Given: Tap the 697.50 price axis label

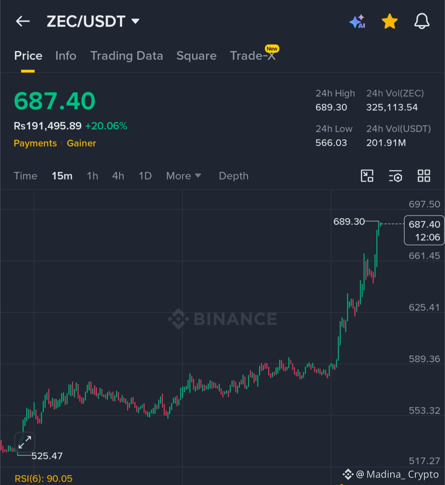Looking at the screenshot, I should 424,204.
